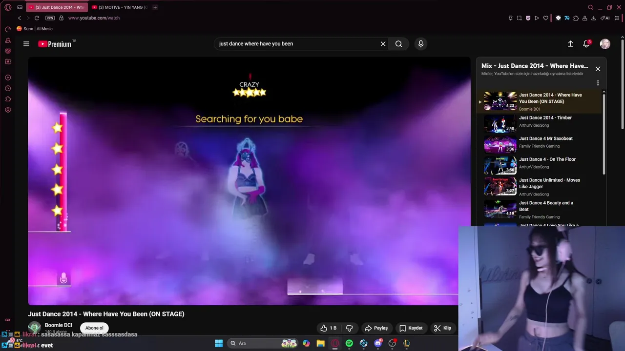The image size is (625, 351).
Task: Close the Mix playlist panel
Action: pyautogui.click(x=598, y=69)
